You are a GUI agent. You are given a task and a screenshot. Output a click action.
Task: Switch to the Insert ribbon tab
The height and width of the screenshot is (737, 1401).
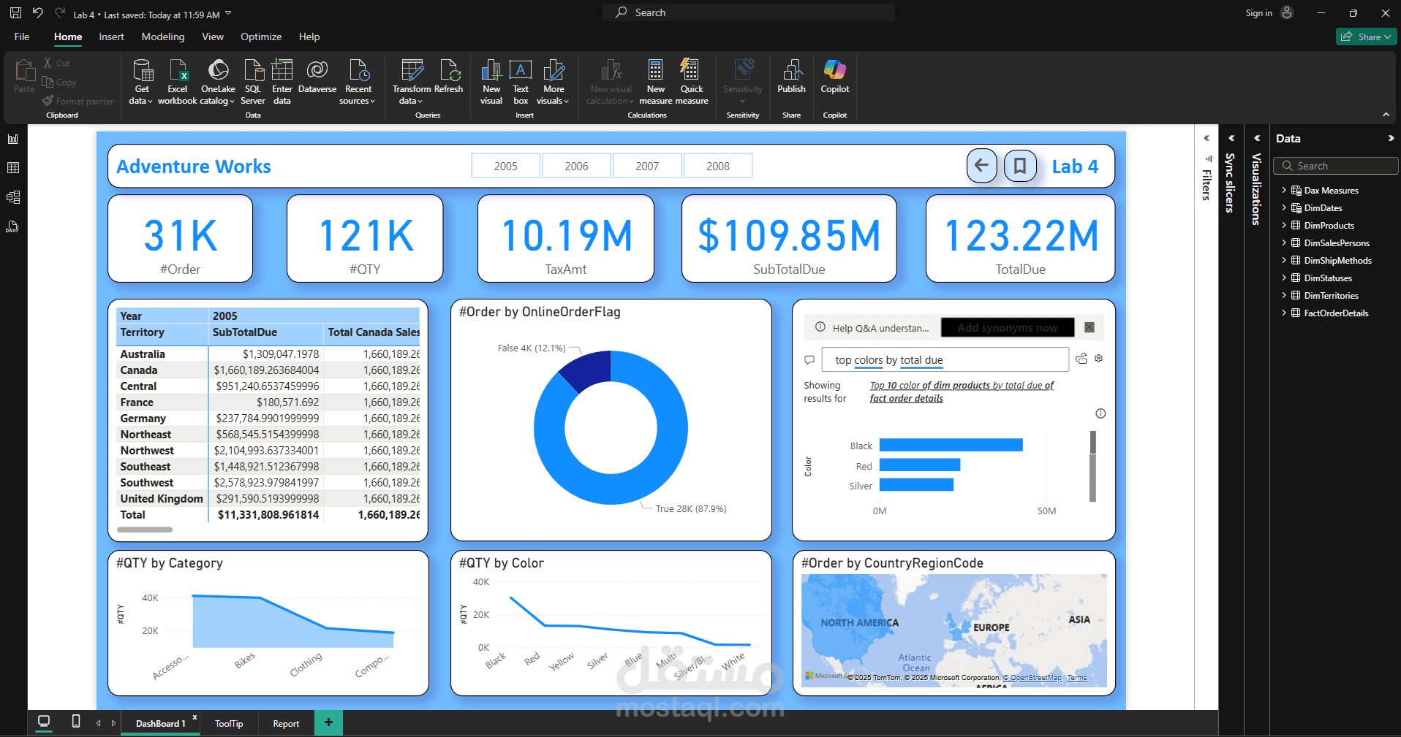111,37
